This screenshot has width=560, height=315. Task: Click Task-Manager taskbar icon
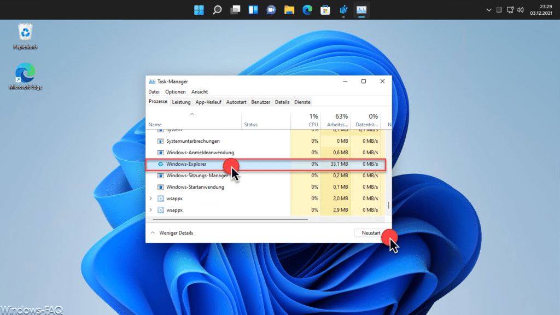click(x=361, y=10)
